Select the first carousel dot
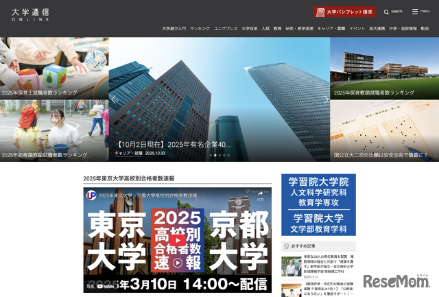Screen dimensions: 439x297 point(211,155)
